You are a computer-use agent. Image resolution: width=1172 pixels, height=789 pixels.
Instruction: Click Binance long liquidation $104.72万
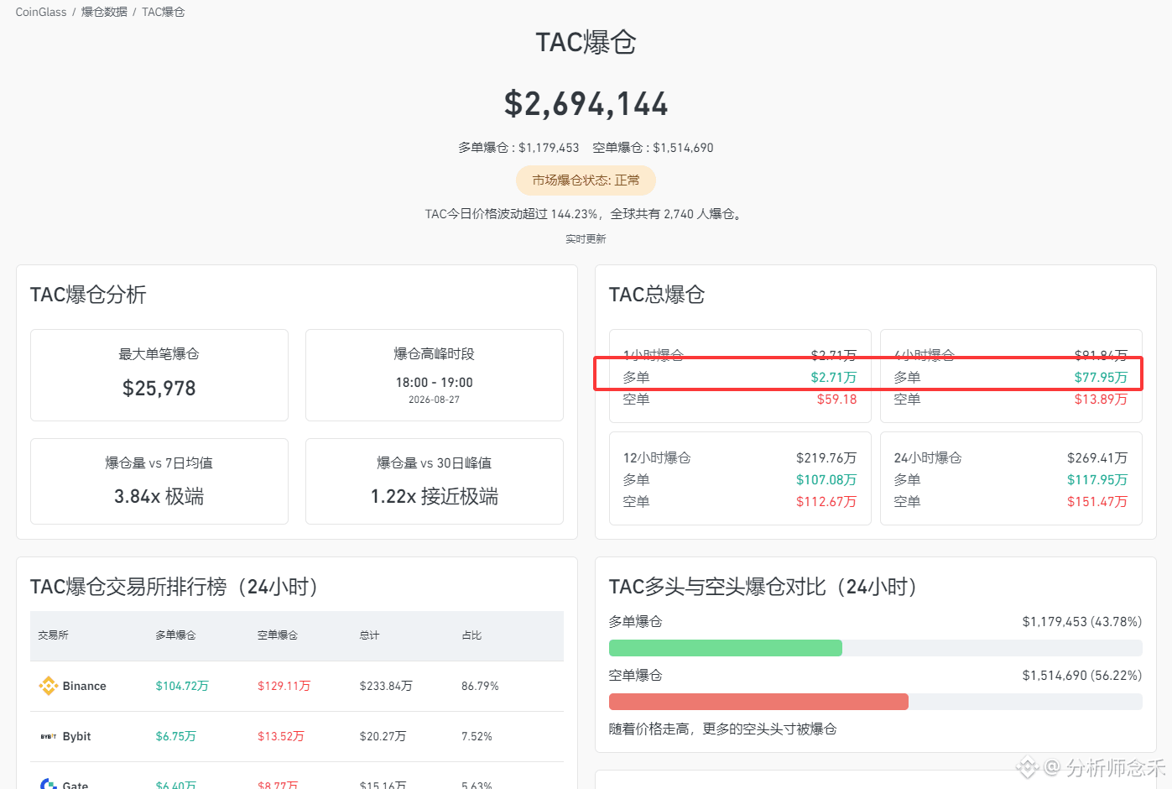(x=182, y=686)
